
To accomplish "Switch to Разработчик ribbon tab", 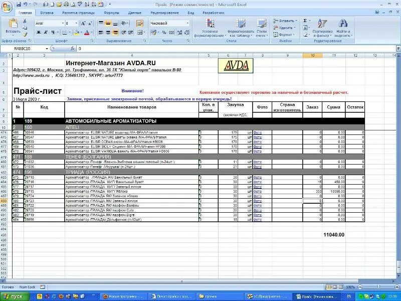I will coord(214,13).
